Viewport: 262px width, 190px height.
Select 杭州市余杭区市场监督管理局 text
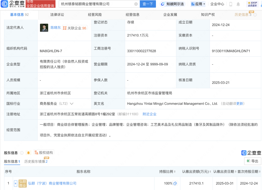(149, 93)
